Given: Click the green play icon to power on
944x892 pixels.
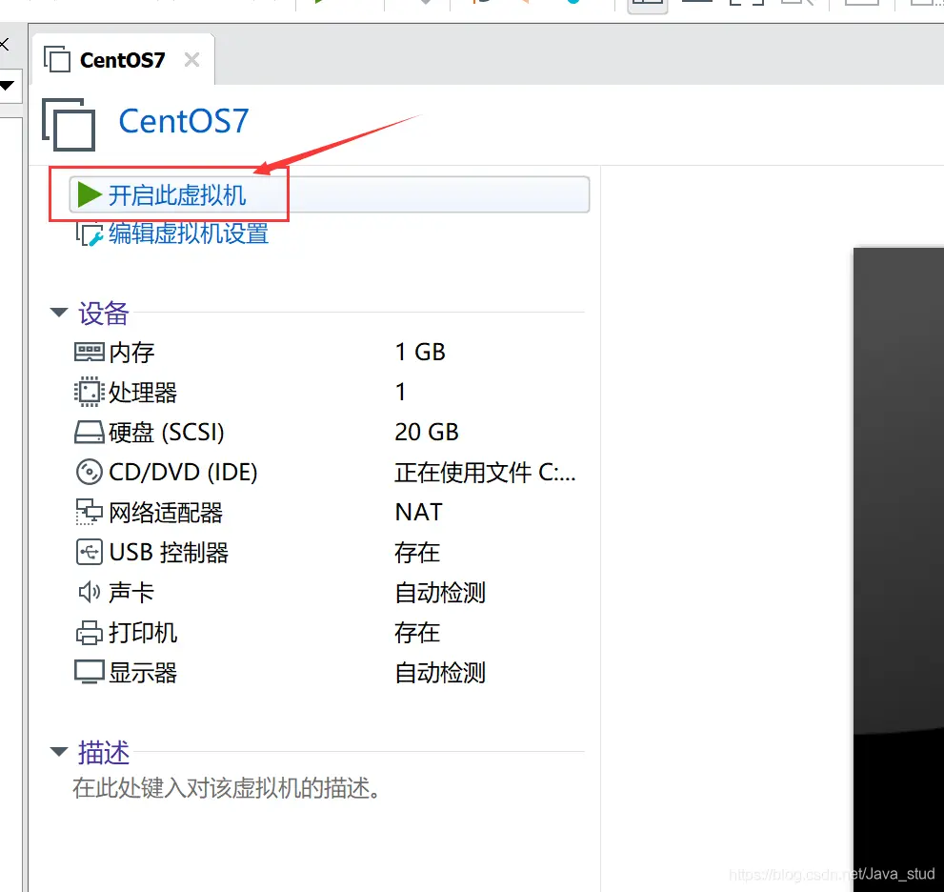Looking at the screenshot, I should pyautogui.click(x=90, y=194).
